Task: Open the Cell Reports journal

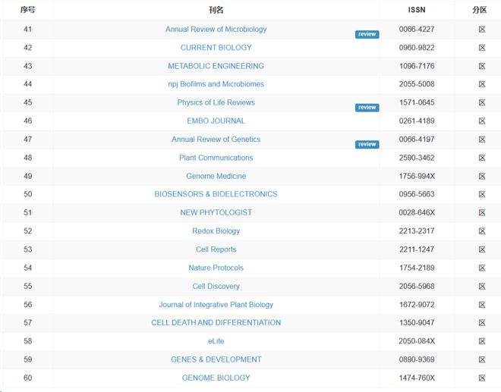Action: click(216, 249)
